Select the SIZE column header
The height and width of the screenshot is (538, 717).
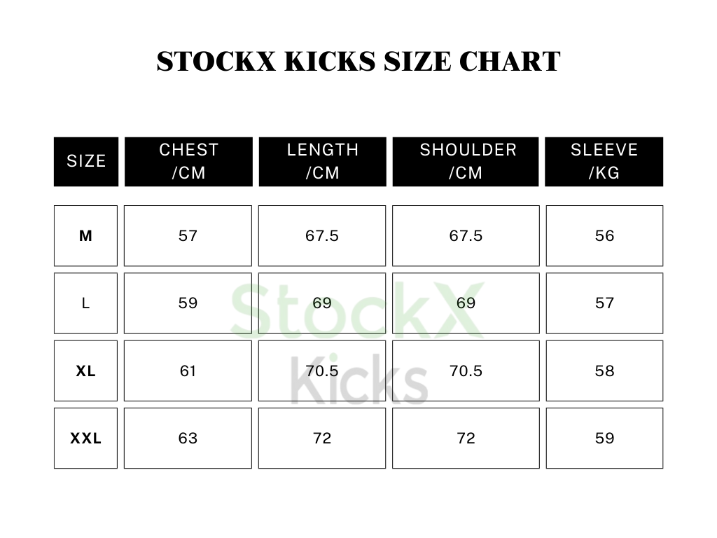[86, 161]
